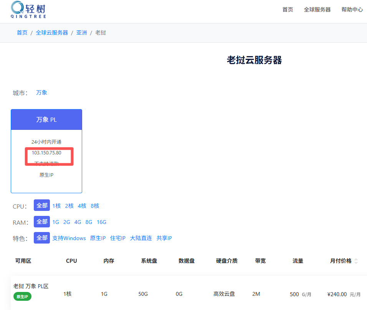
Task: Filter RAM by 16G
Action: click(101, 222)
